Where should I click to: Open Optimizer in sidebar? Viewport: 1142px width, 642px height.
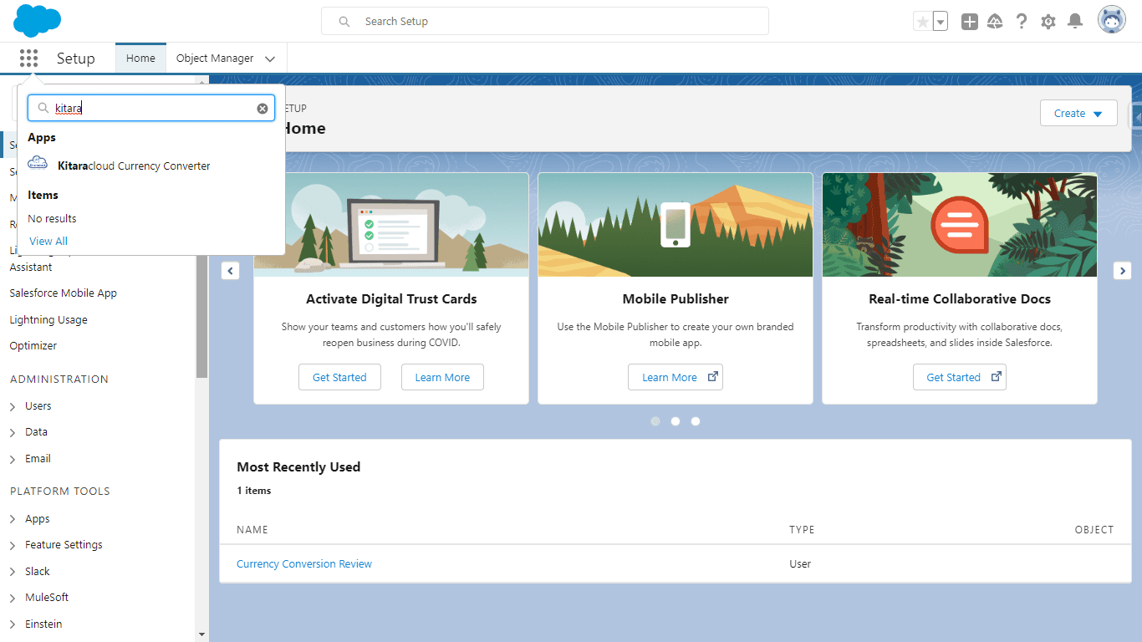coord(33,346)
